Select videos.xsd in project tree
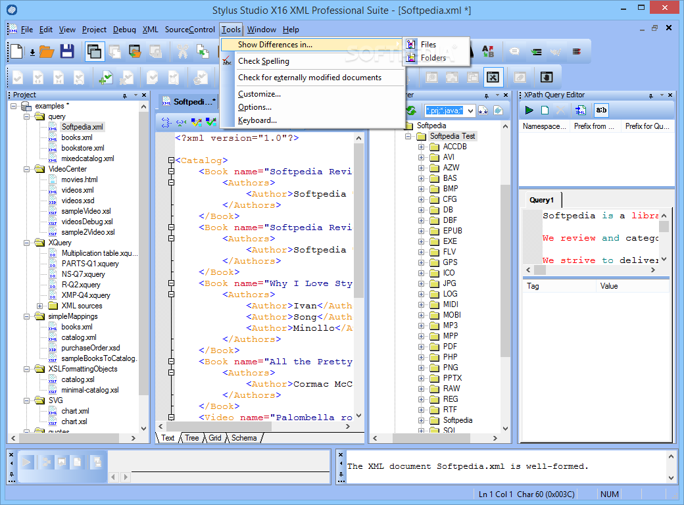This screenshot has height=505, width=684. tap(78, 201)
